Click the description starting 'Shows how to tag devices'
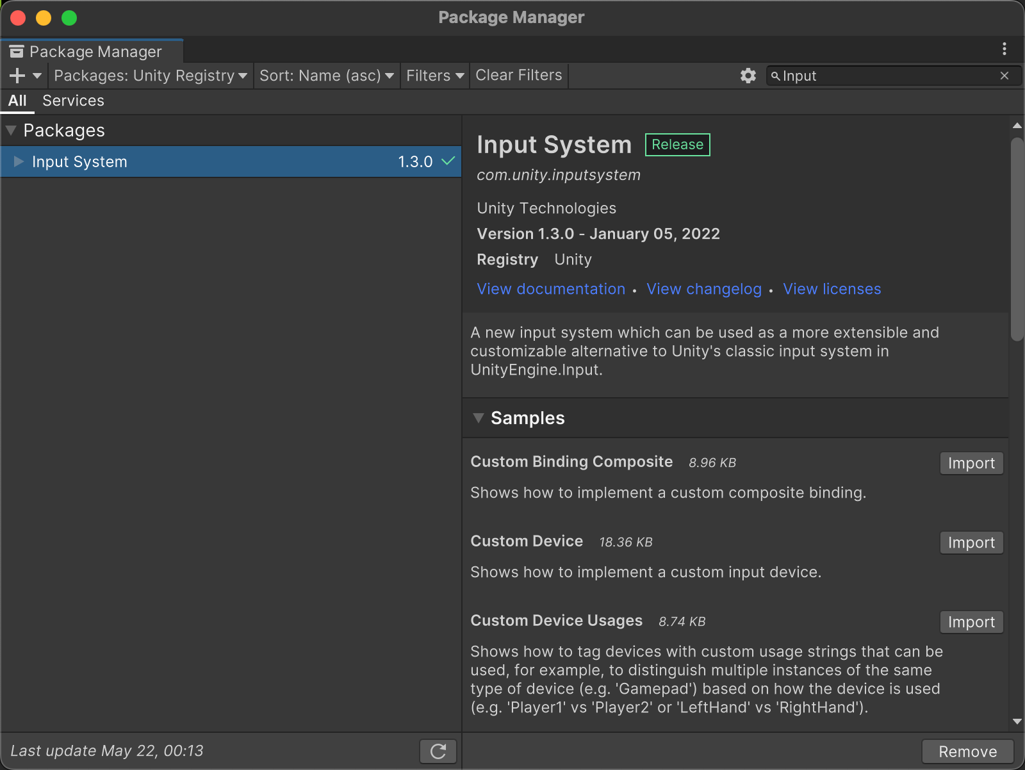This screenshot has width=1025, height=770. pos(707,679)
